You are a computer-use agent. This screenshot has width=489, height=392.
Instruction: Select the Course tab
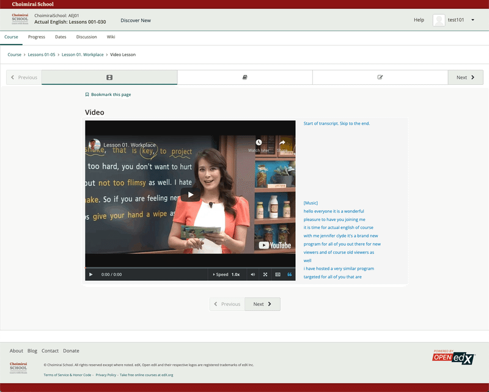11,37
